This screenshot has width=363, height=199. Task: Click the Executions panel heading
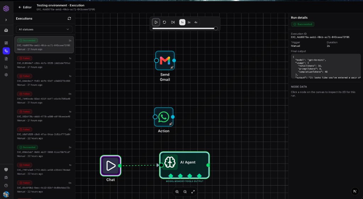24,18
